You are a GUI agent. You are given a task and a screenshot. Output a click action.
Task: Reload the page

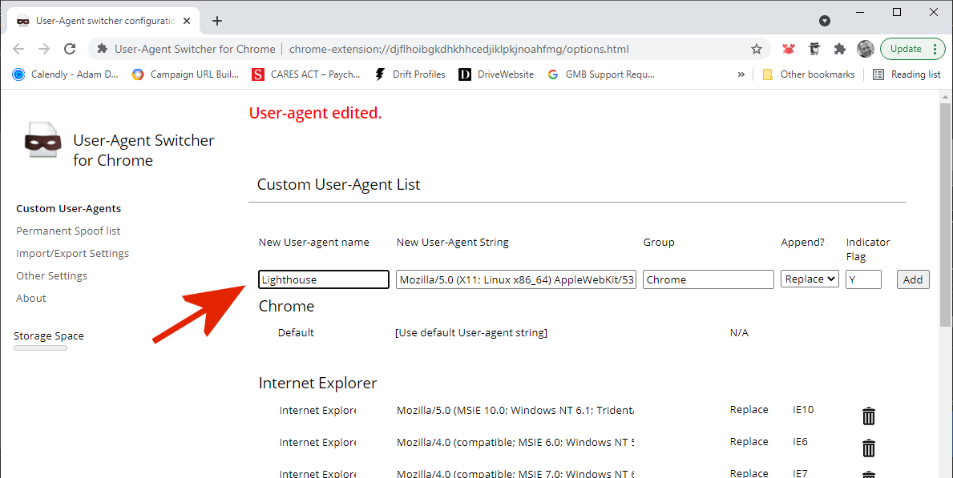[x=70, y=49]
